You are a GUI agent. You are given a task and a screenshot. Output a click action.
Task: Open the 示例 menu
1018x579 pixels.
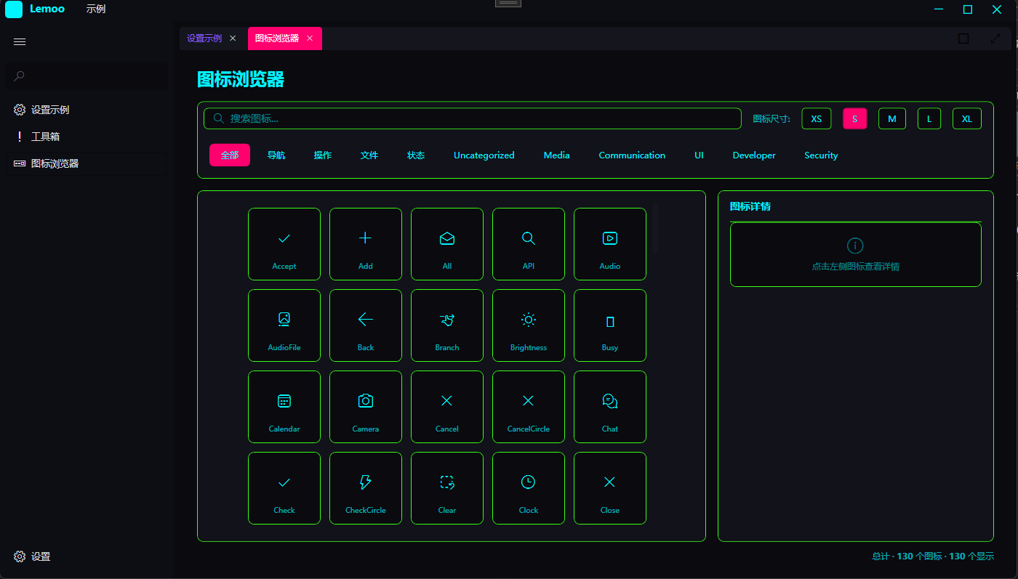pyautogui.click(x=96, y=9)
